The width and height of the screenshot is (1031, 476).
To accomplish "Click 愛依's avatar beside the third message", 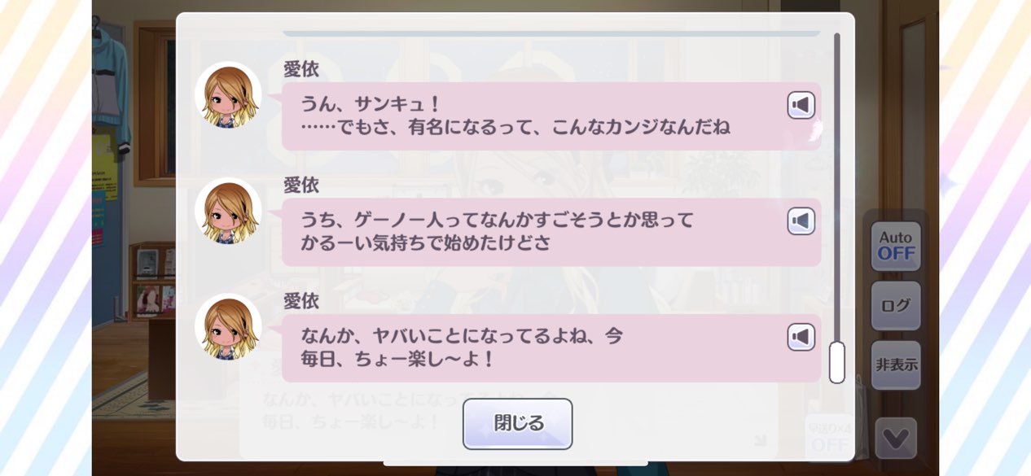I will [x=228, y=327].
